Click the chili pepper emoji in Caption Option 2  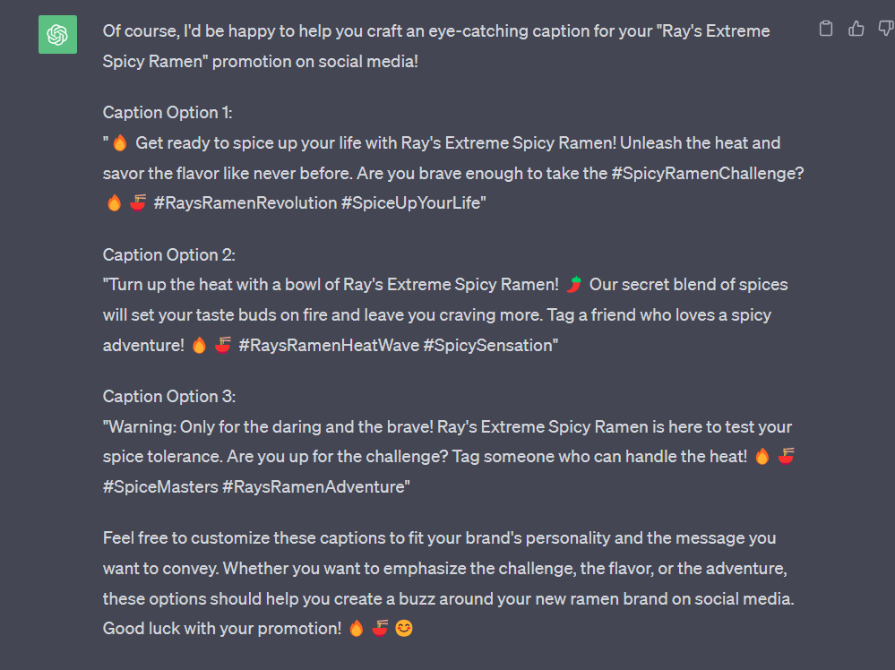click(574, 284)
